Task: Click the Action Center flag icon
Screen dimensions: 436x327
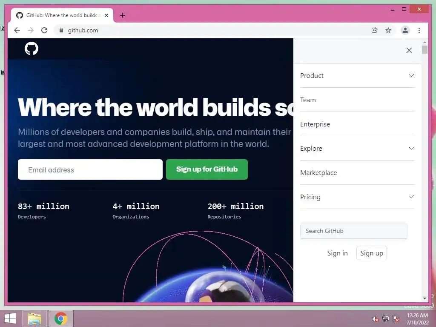Action: pos(396,318)
